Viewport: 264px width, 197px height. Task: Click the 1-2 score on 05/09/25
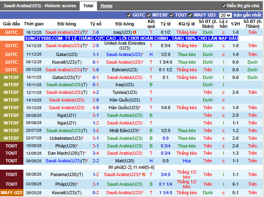(x=95, y=123)
